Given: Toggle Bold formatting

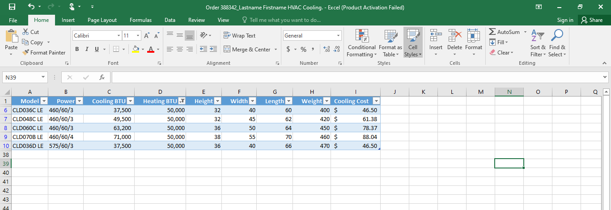Looking at the screenshot, I should tap(77, 50).
